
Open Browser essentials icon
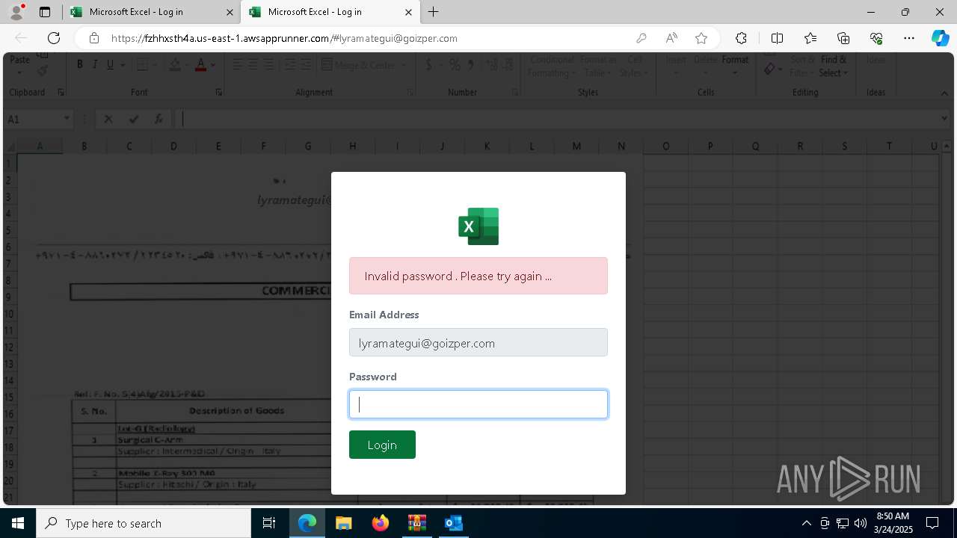(876, 38)
